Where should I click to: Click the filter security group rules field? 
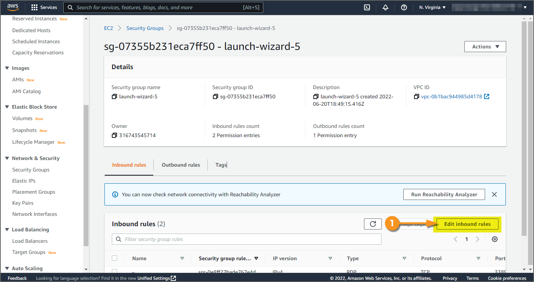click(x=247, y=239)
